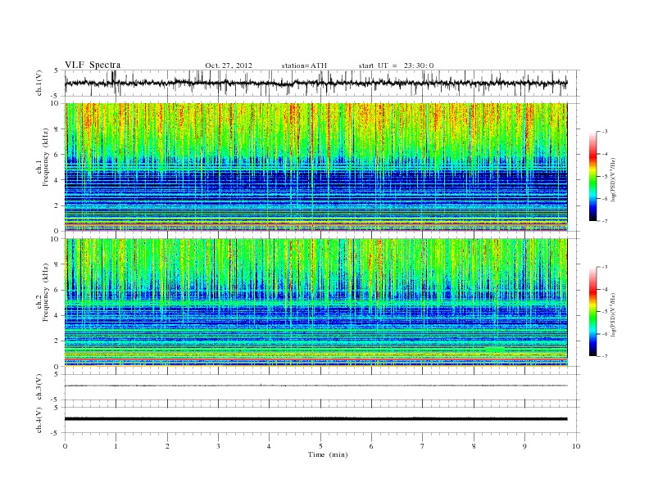Click the 'ch.1(V)' waveform axis label
This screenshot has width=649, height=501.
tap(39, 83)
